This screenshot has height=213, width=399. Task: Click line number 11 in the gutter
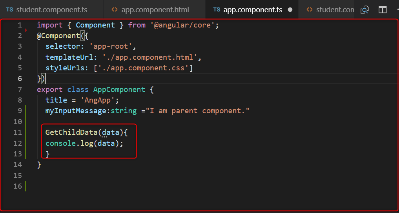[18, 132]
